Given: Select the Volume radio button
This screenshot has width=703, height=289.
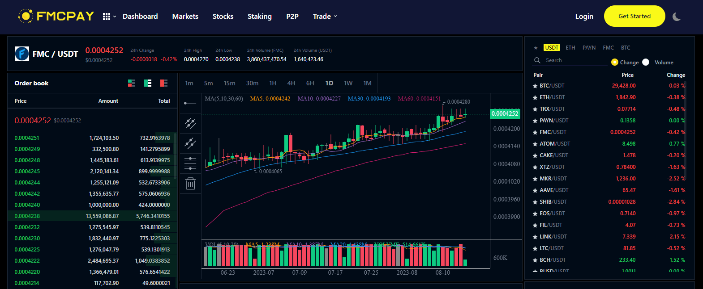Looking at the screenshot, I should (x=646, y=62).
